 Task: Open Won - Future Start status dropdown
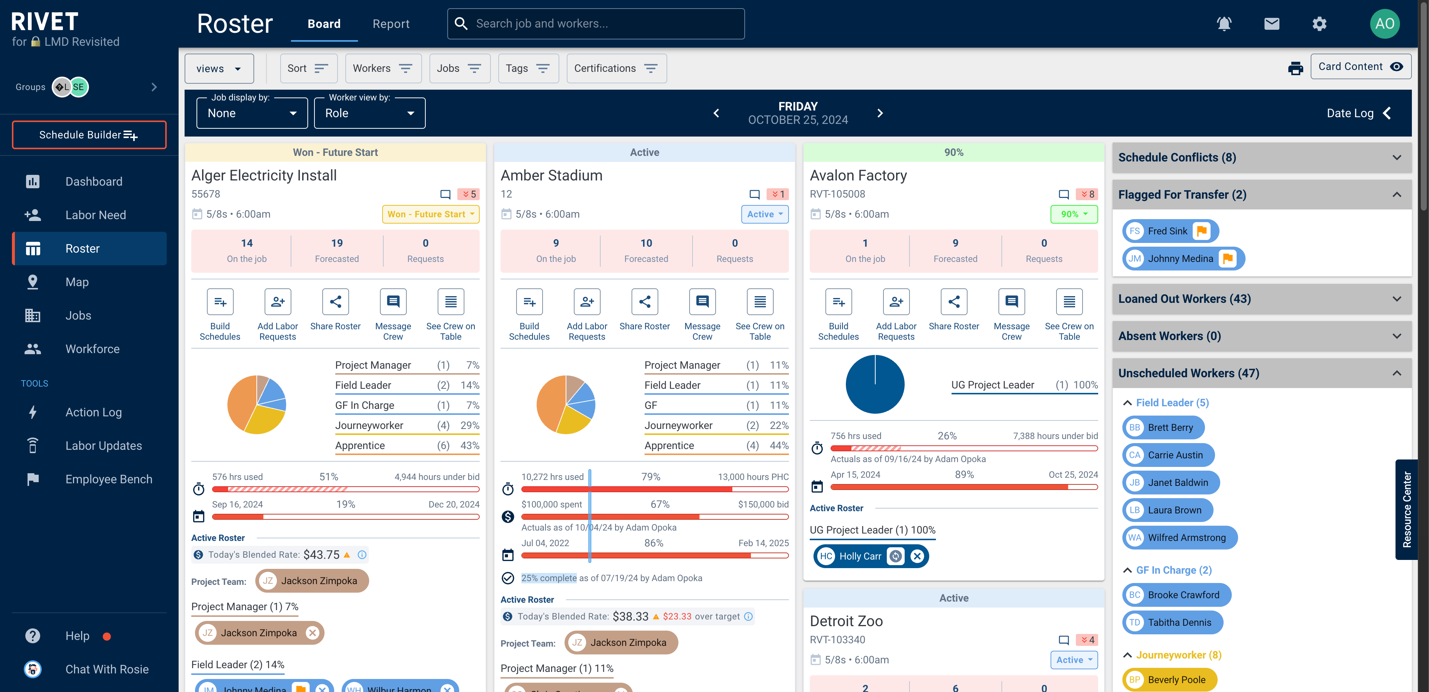click(431, 214)
